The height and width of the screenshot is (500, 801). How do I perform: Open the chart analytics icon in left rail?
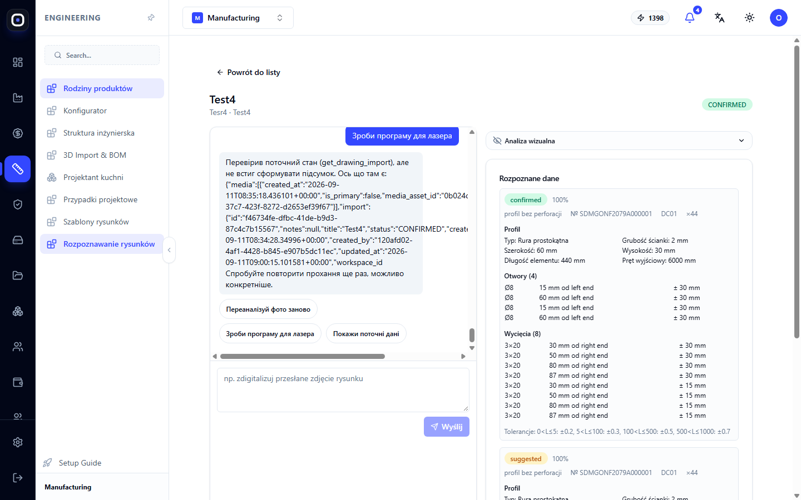click(18, 98)
